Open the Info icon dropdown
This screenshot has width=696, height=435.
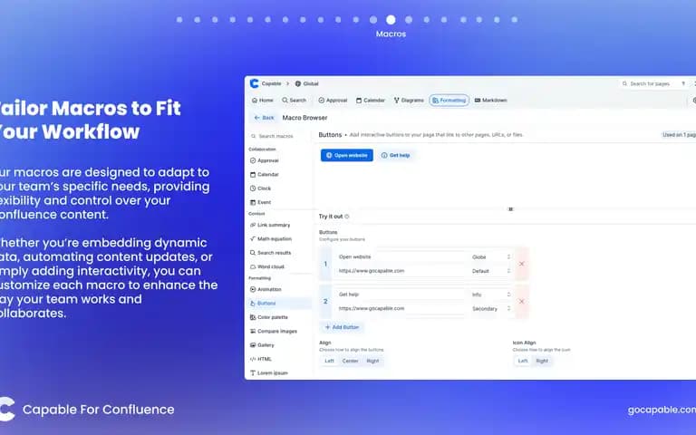pyautogui.click(x=490, y=295)
